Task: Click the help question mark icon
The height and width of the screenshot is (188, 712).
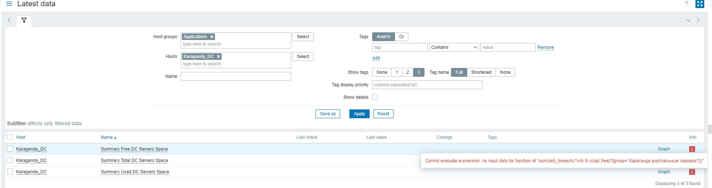Action: tap(687, 4)
